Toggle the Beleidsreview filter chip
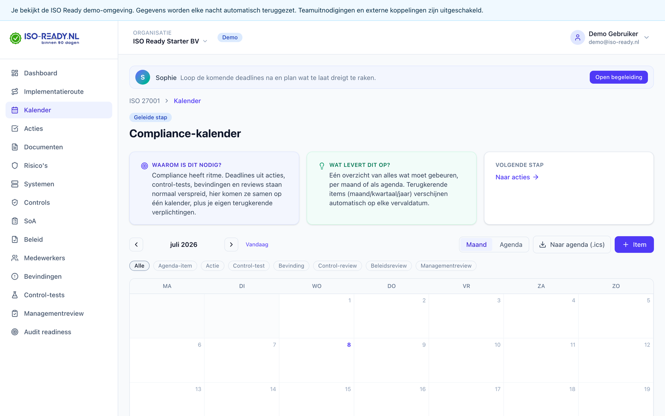The height and width of the screenshot is (416, 665). click(389, 266)
